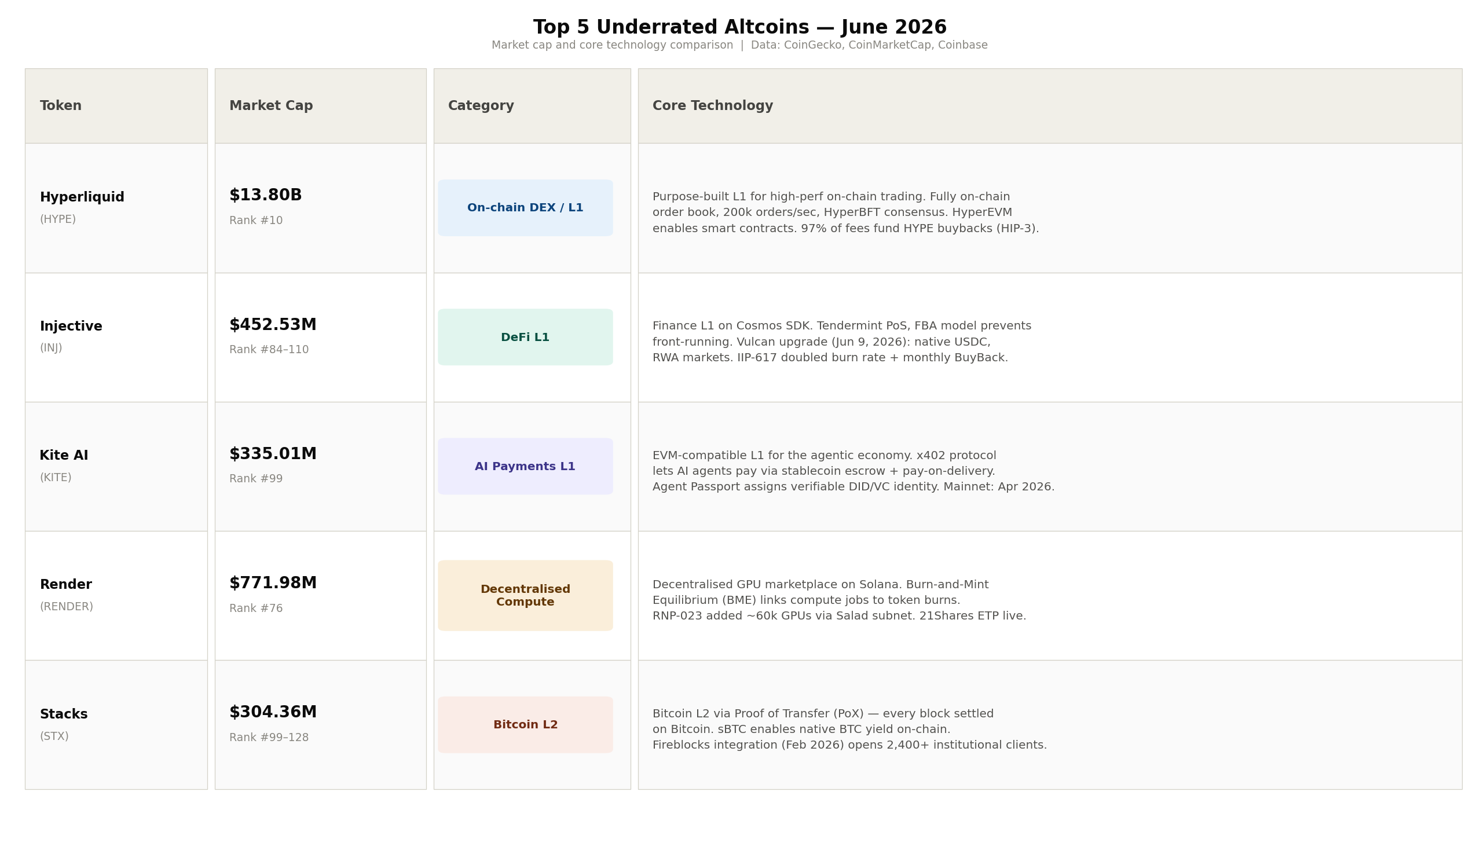Screen dimensions: 1480x854
Task: Click the 'Rank #10' label
Action: click(x=256, y=221)
